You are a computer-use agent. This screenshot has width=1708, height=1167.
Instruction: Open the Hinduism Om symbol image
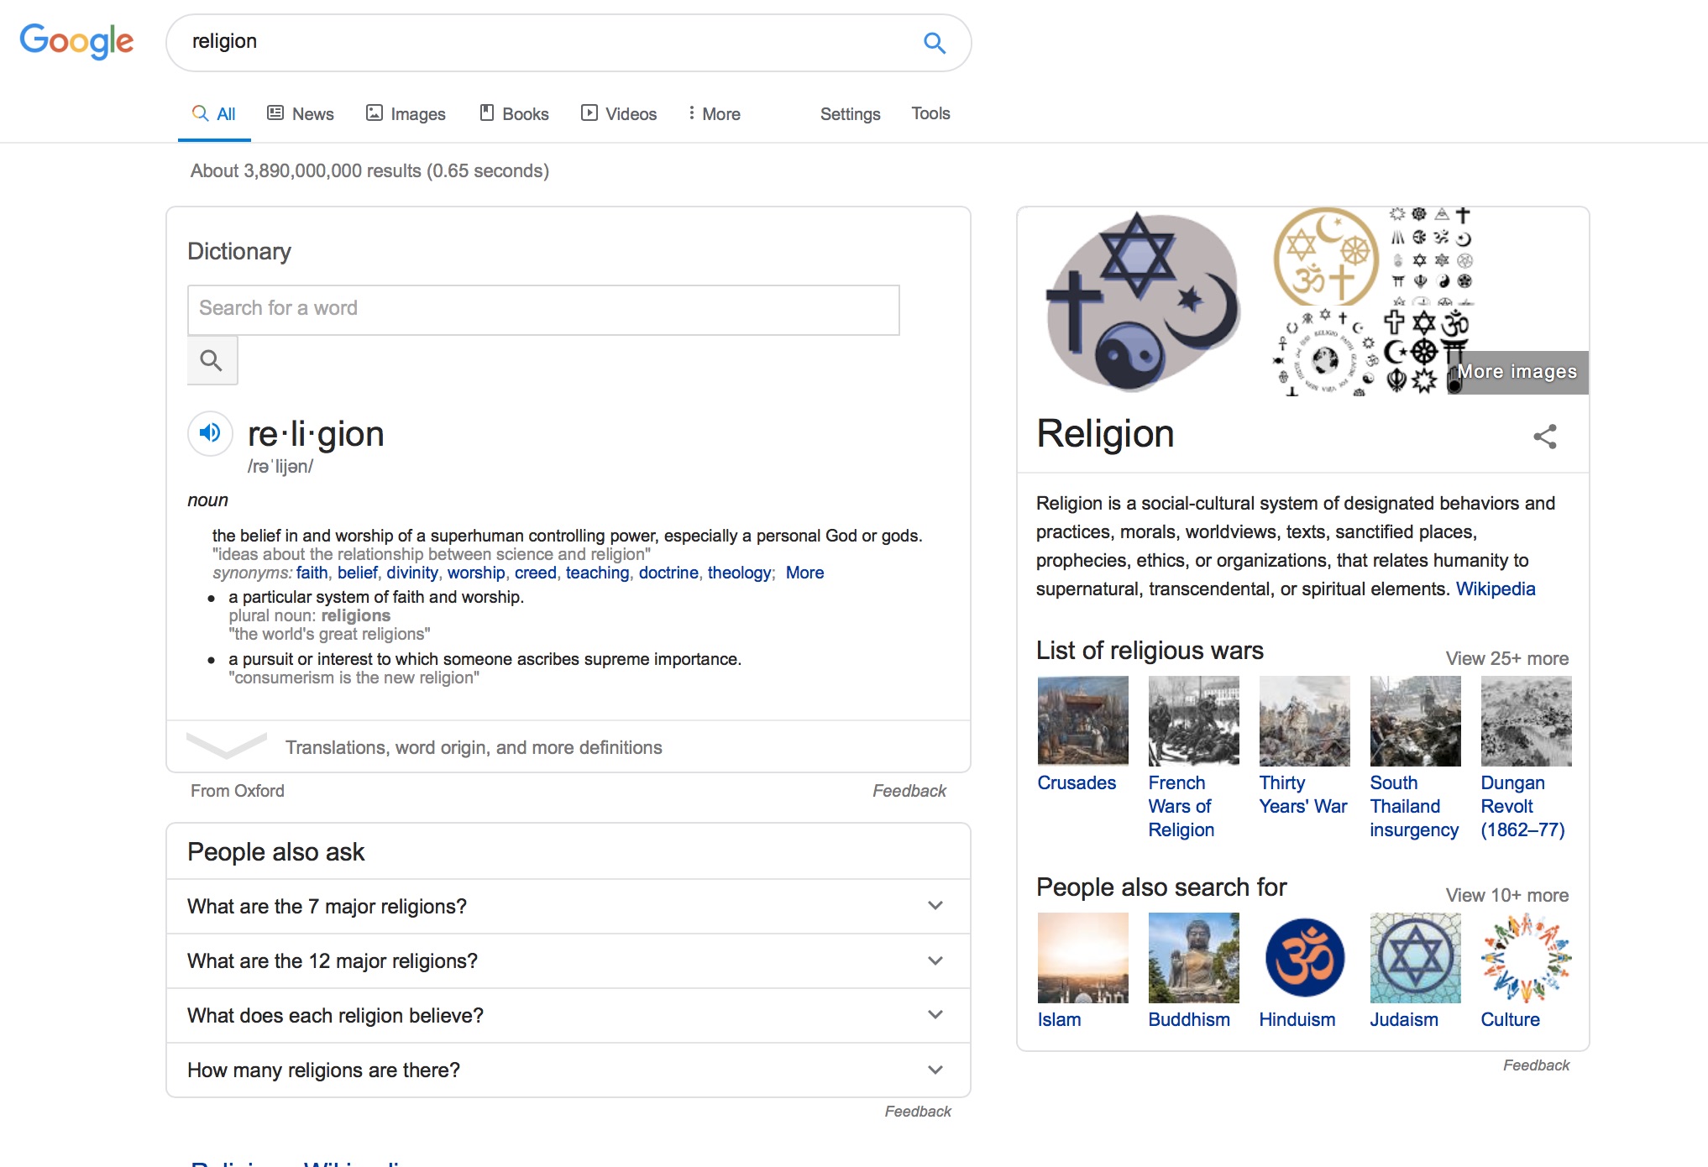tap(1301, 956)
